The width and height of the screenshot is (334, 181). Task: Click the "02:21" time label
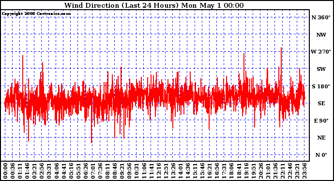(34, 171)
